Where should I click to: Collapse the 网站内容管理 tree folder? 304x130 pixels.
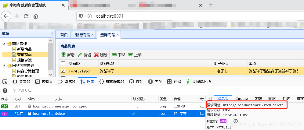4,65
